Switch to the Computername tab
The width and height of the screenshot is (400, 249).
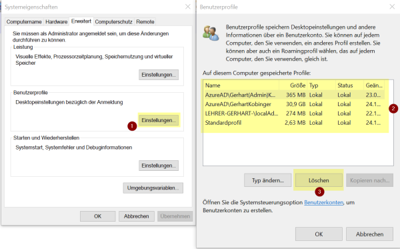24,22
